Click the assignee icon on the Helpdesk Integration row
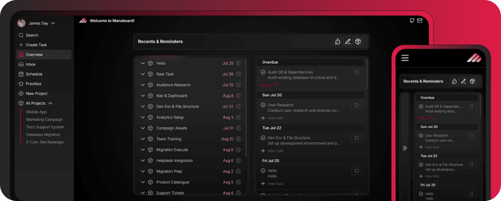Image resolution: width=501 pixels, height=201 pixels. tap(238, 160)
